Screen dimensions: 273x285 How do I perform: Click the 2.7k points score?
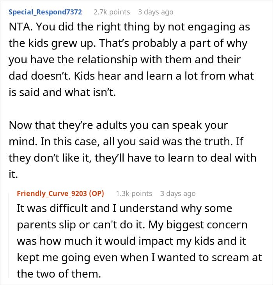pos(112,12)
